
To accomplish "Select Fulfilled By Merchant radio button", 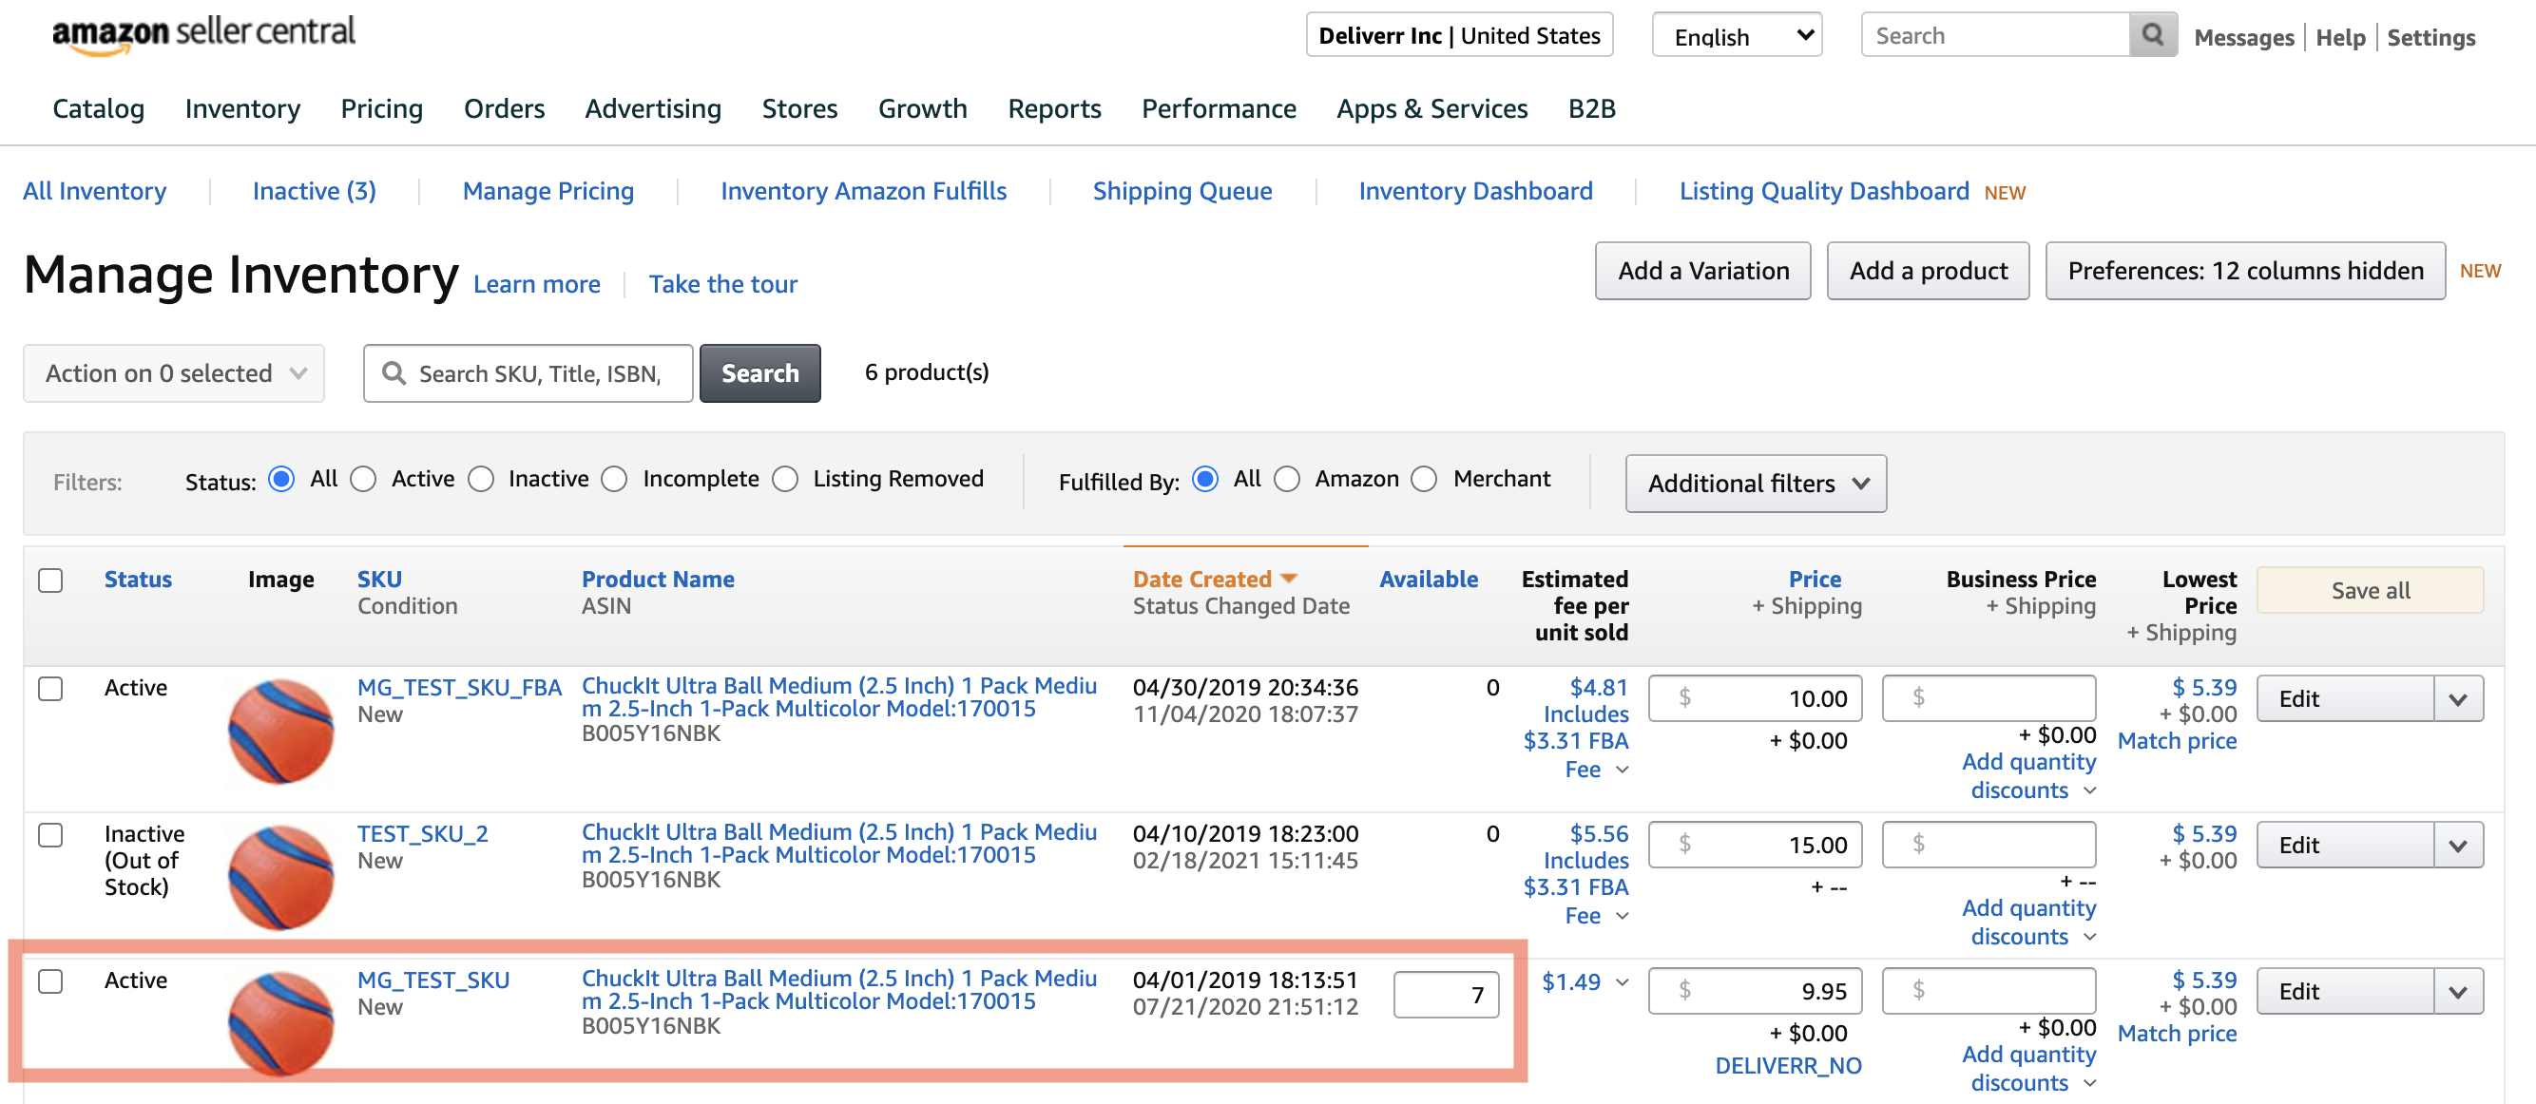I will point(1424,479).
